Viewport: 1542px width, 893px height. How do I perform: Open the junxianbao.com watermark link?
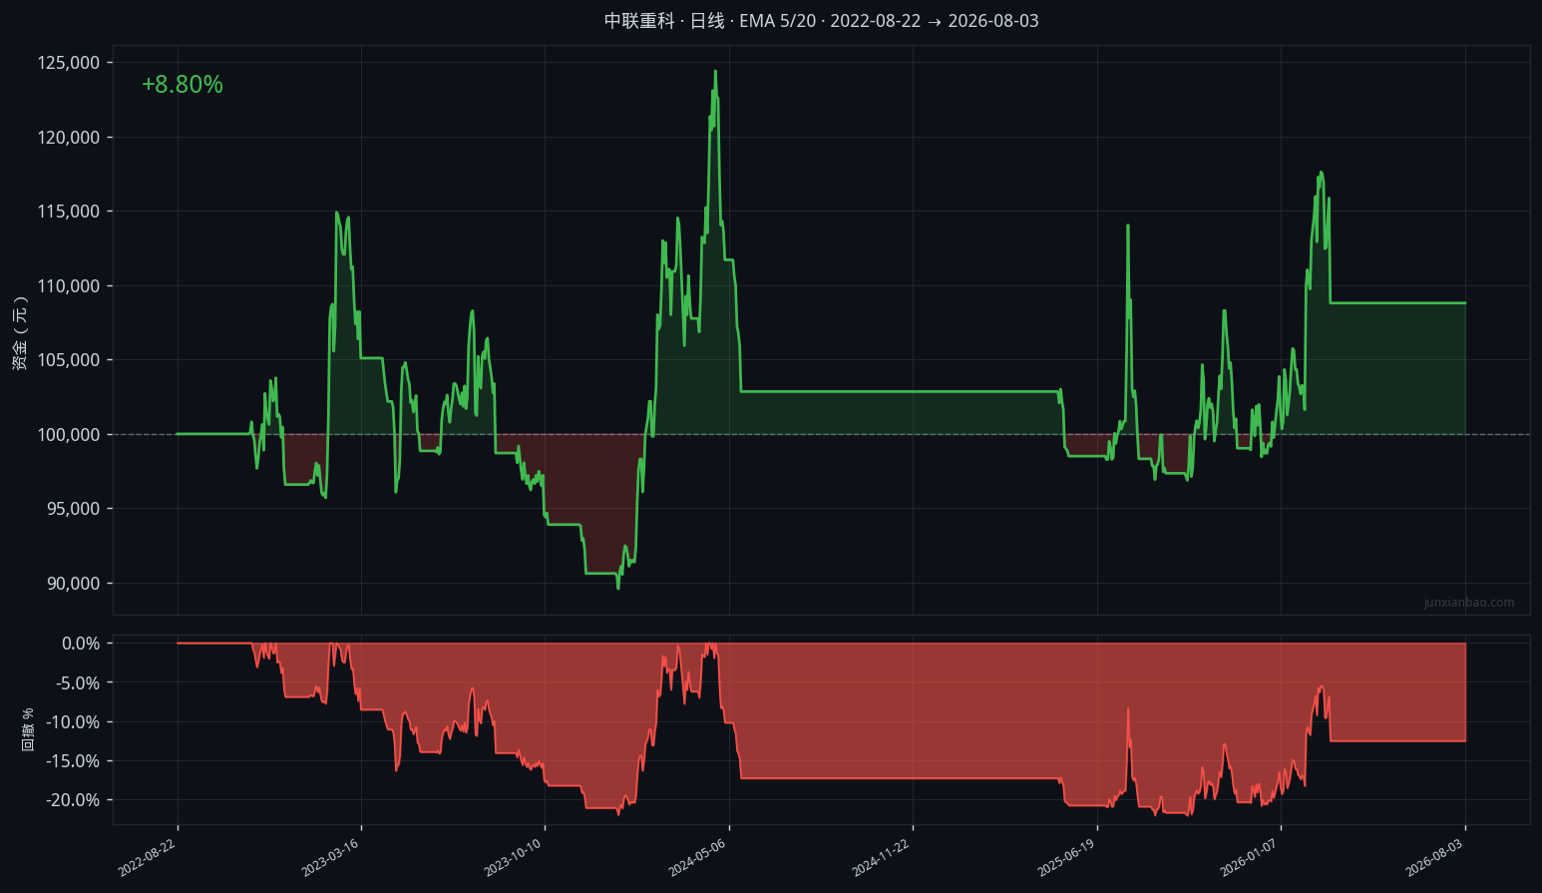(1469, 603)
